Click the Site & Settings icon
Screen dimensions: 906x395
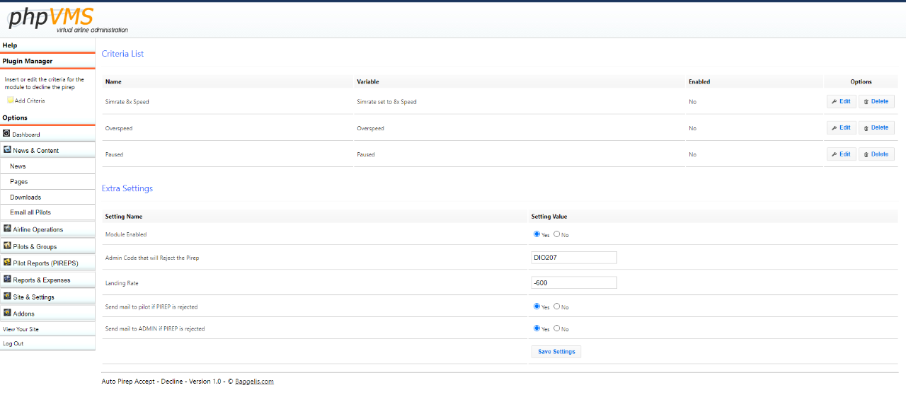tap(7, 297)
